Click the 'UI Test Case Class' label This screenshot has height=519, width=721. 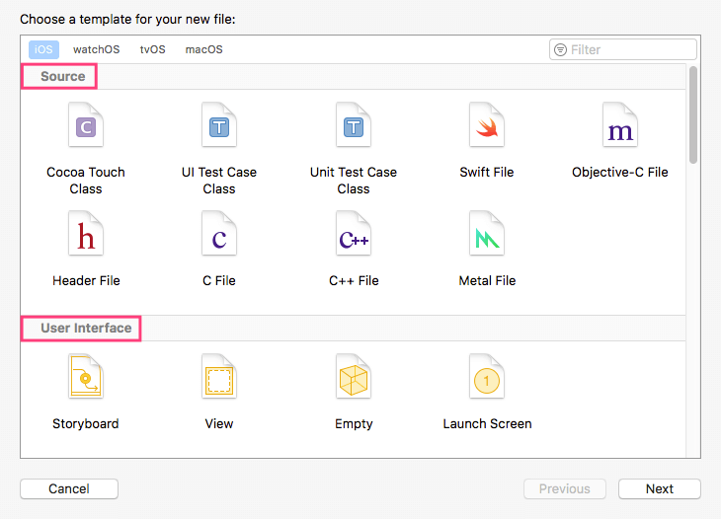[x=219, y=181]
